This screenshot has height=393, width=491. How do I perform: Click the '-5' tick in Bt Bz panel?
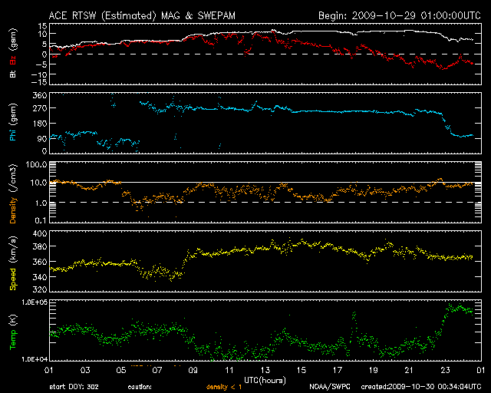point(41,64)
